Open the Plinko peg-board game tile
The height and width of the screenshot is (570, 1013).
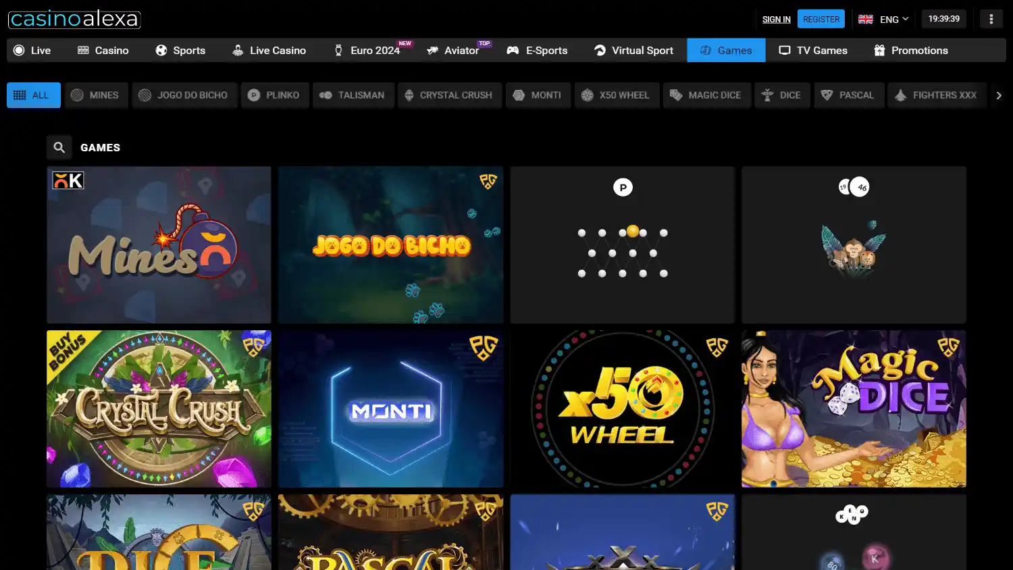click(623, 245)
